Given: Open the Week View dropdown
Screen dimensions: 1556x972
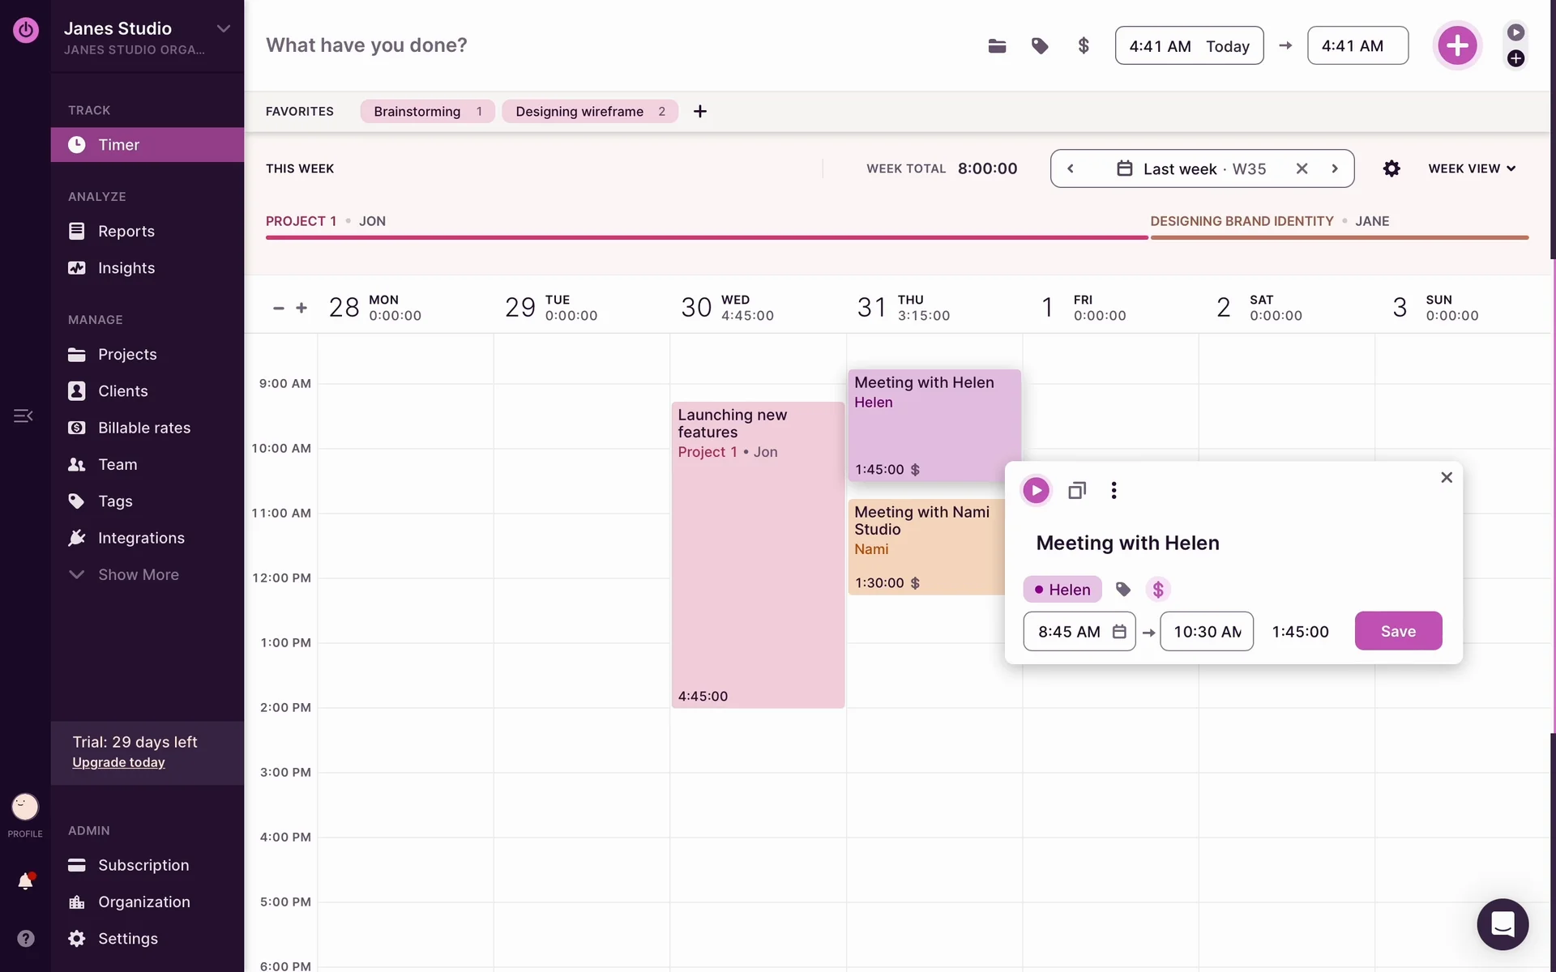Looking at the screenshot, I should (1472, 168).
